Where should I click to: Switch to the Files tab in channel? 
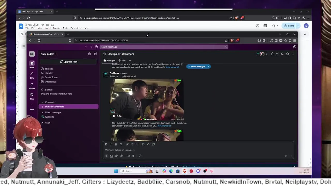point(122,60)
